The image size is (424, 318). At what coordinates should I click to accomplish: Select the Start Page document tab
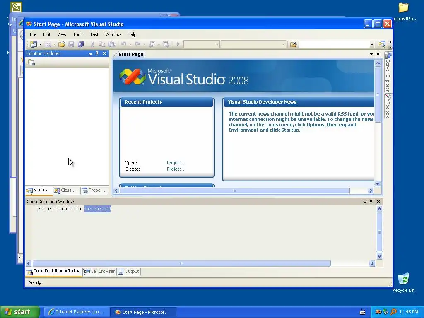click(131, 54)
